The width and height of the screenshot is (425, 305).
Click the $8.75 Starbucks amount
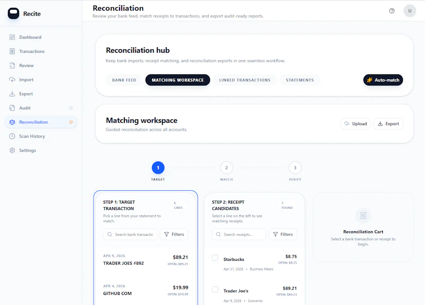tap(291, 257)
